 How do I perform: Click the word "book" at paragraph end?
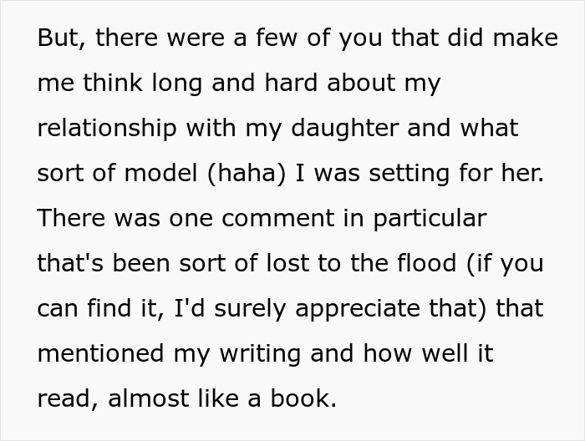point(305,398)
